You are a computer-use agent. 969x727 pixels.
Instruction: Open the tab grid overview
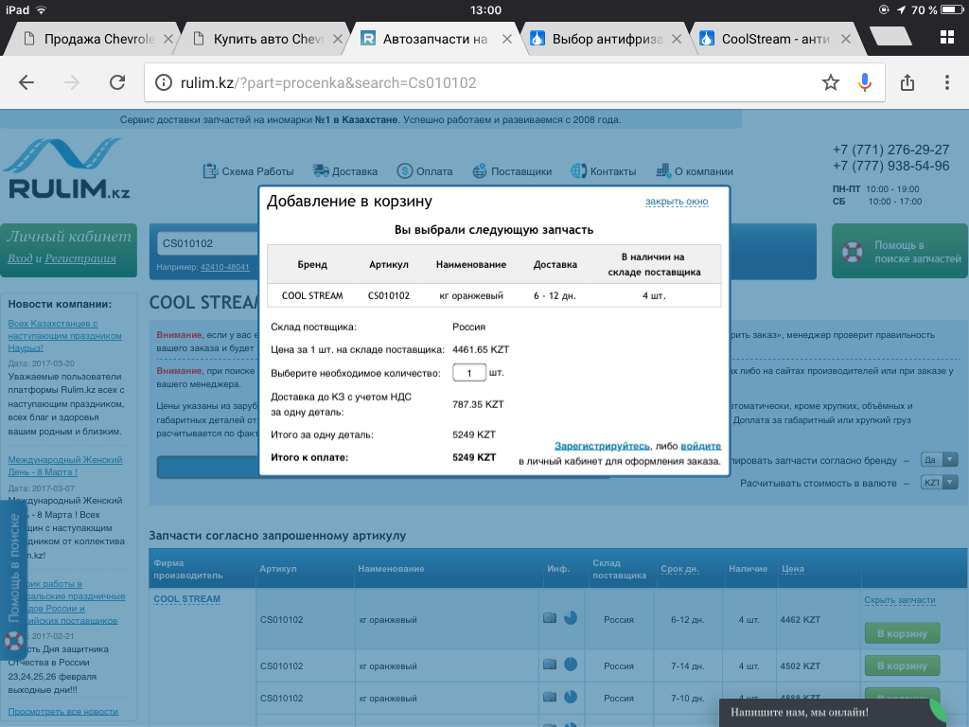946,37
